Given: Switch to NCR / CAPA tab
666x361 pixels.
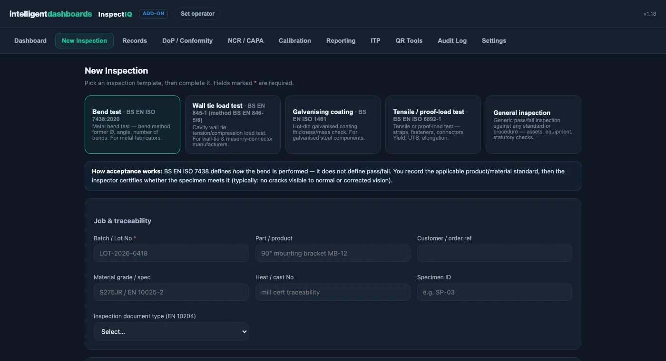Looking at the screenshot, I should tap(245, 41).
